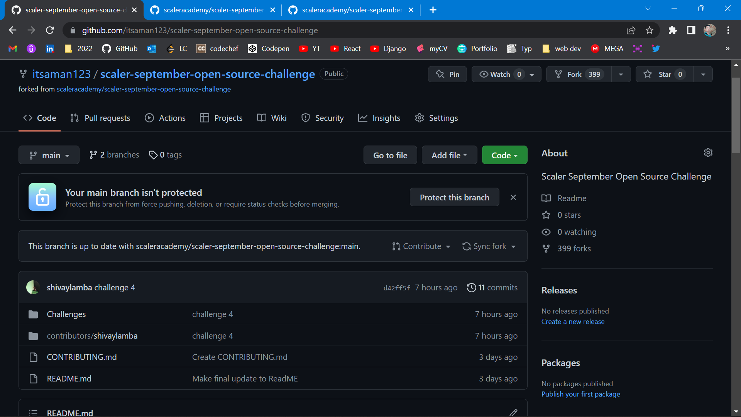Screen dimensions: 741x417
Task: Click shivaylamba's profile avatar
Action: coord(33,287)
